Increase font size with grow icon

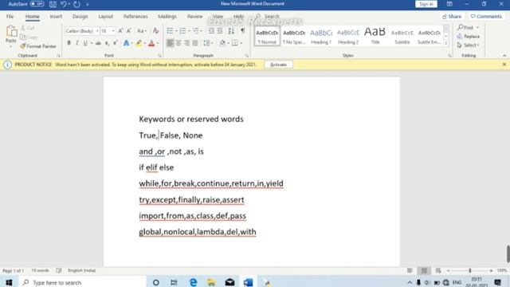(120, 31)
